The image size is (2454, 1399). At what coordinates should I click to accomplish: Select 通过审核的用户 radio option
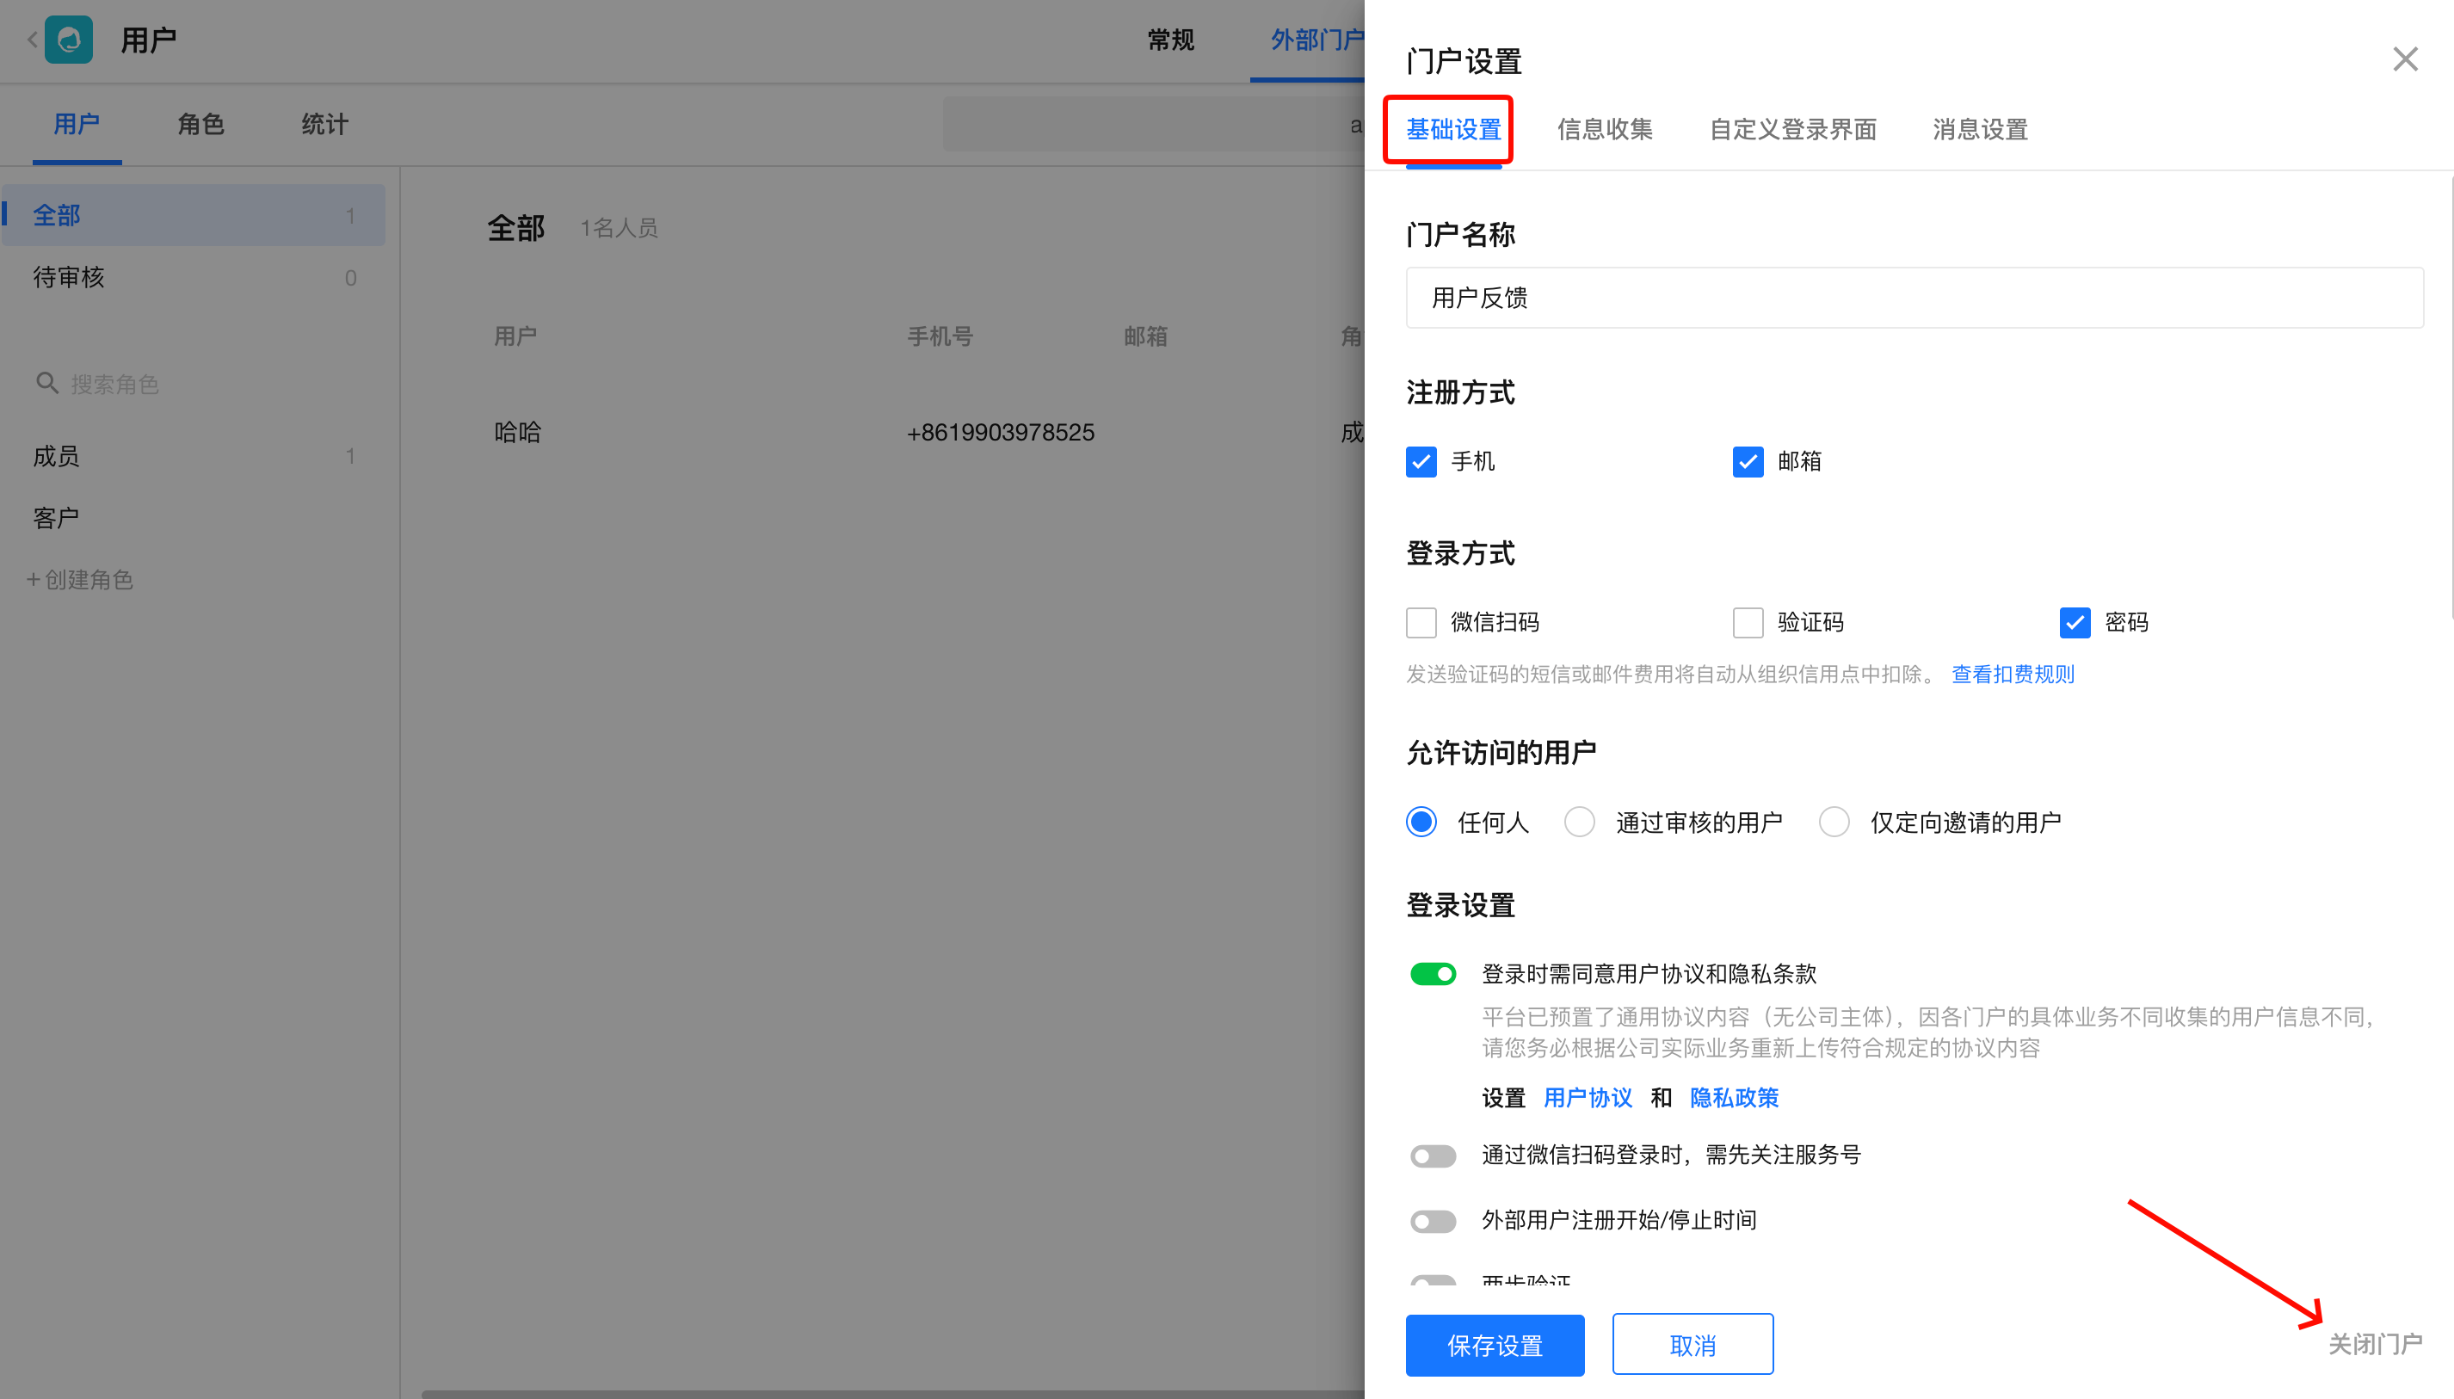1580,823
